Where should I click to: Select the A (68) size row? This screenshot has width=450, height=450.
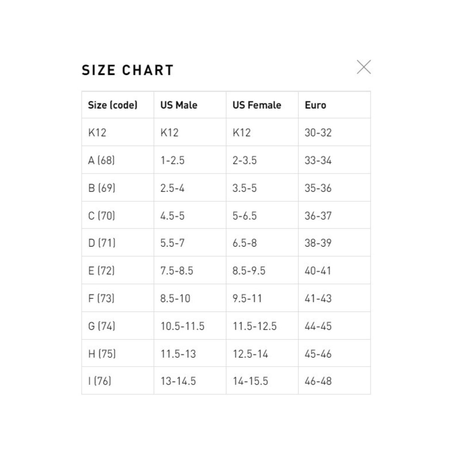tap(101, 160)
